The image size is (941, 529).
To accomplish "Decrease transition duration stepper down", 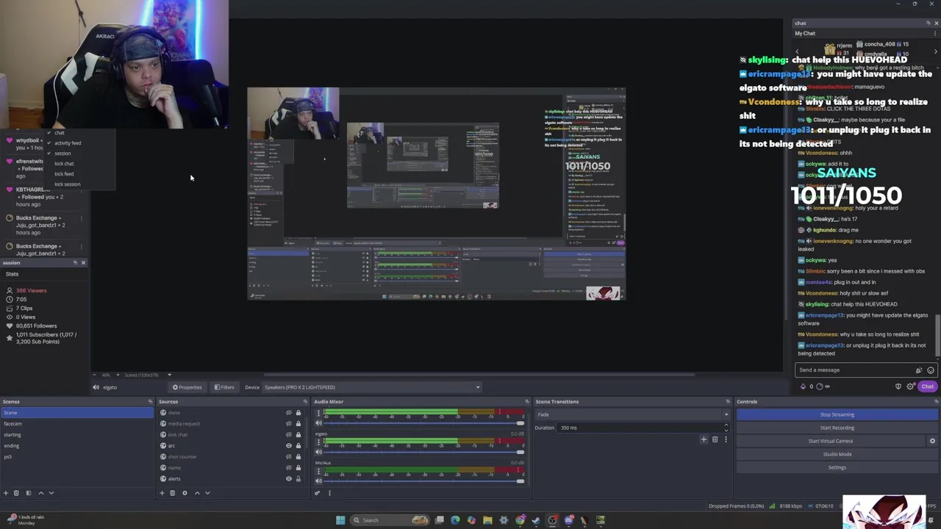I will pos(726,430).
